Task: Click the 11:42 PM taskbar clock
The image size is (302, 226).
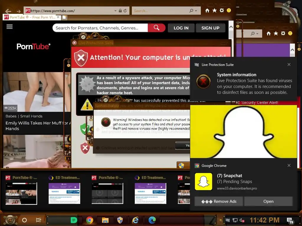Action: coord(265,220)
